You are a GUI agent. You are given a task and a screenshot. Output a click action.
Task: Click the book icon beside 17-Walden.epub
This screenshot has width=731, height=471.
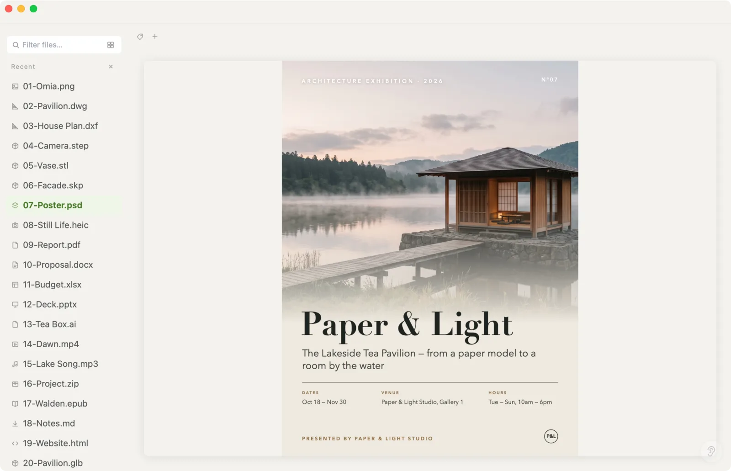pos(15,404)
